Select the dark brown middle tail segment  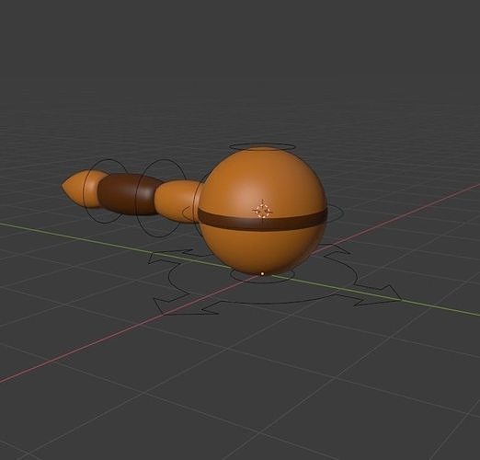click(129, 194)
